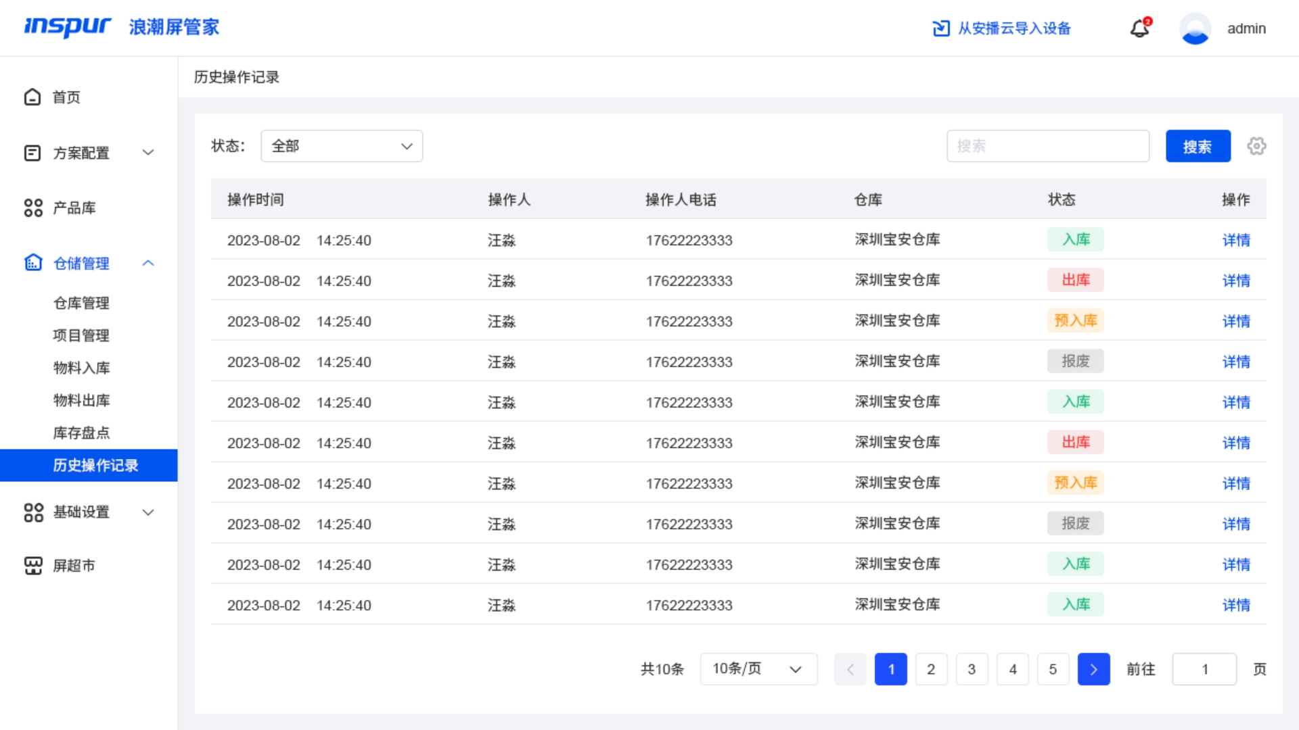The width and height of the screenshot is (1299, 730).
Task: Open 物料入库 submenu item
Action: point(81,368)
